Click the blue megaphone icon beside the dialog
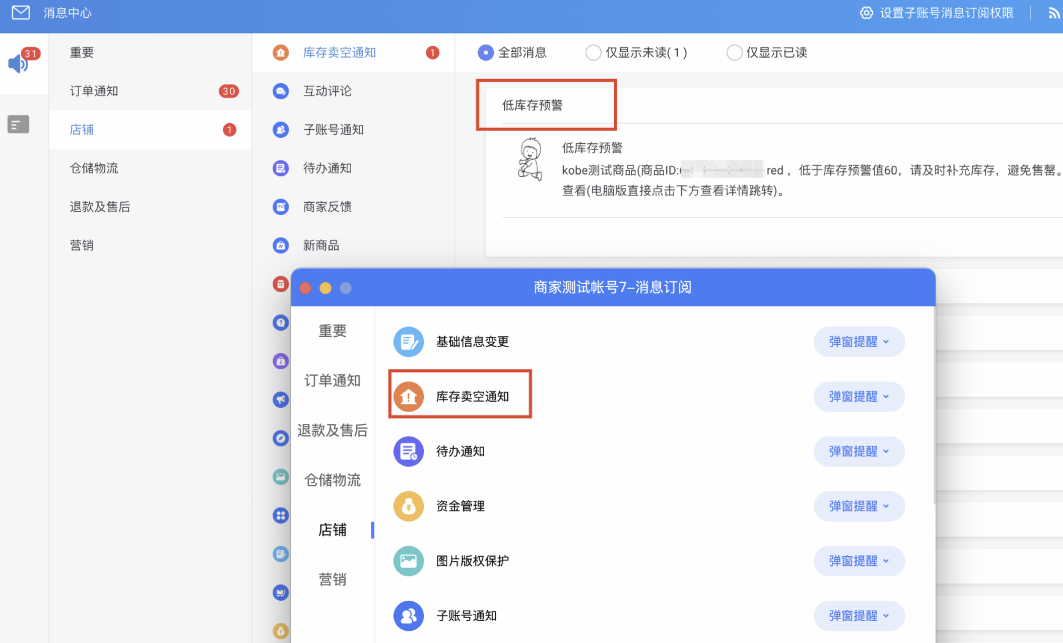The width and height of the screenshot is (1063, 643). coord(281,400)
